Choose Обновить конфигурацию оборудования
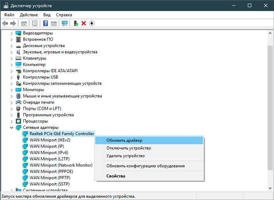 (x=149, y=166)
